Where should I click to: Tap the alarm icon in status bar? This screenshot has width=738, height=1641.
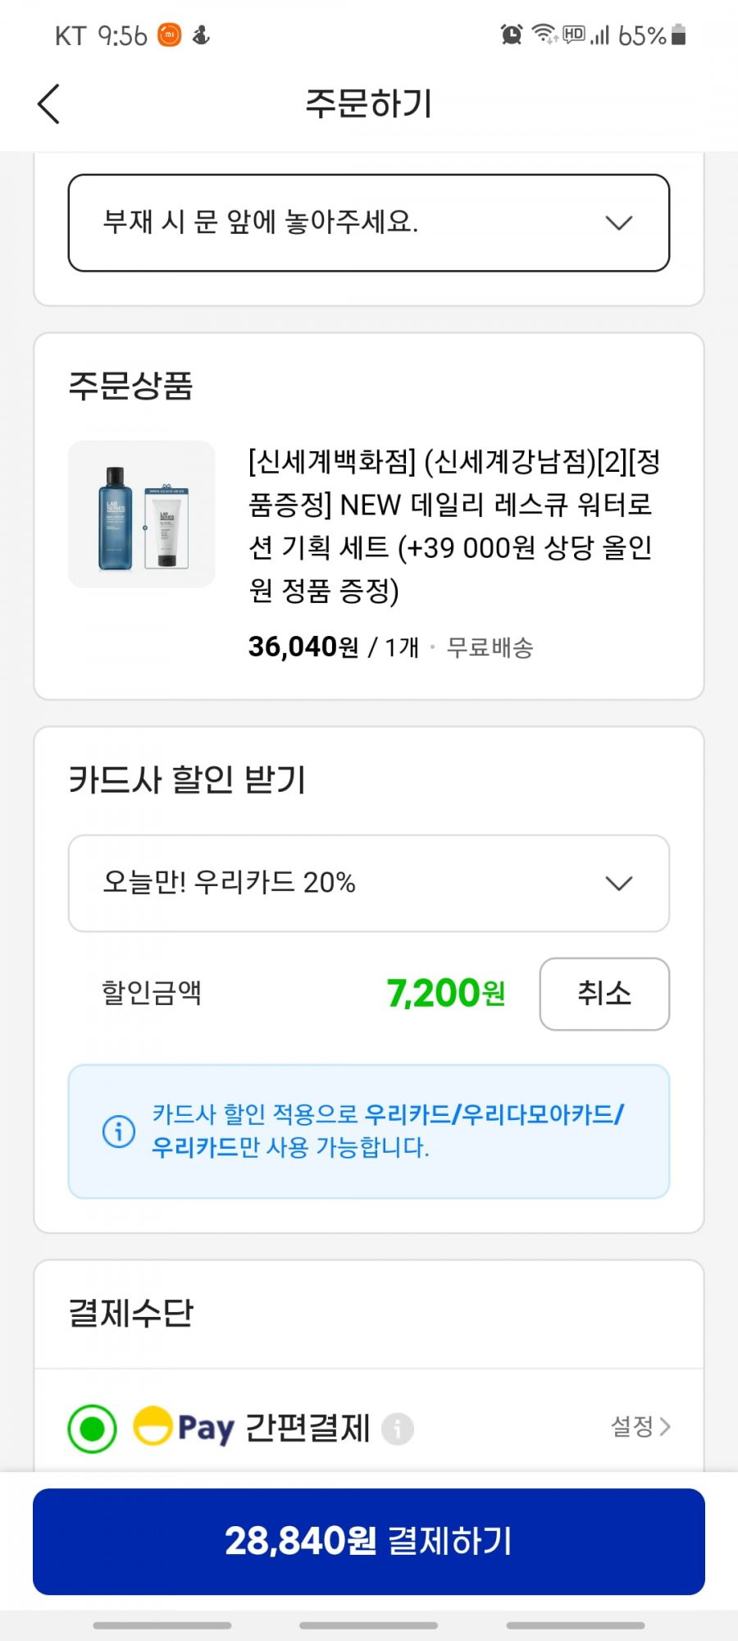tap(512, 34)
